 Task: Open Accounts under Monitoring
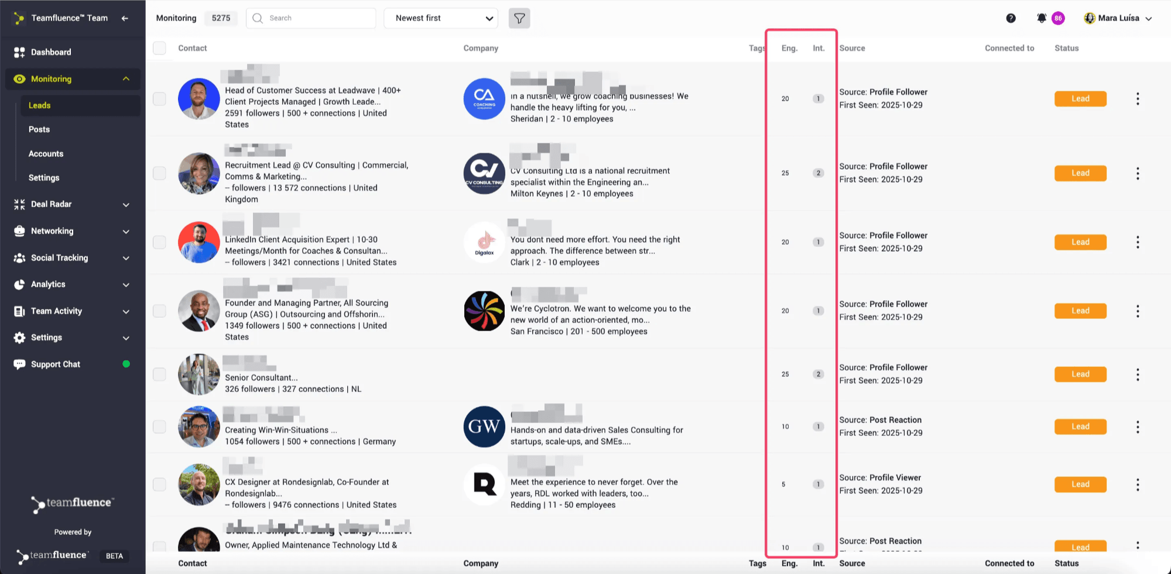46,154
